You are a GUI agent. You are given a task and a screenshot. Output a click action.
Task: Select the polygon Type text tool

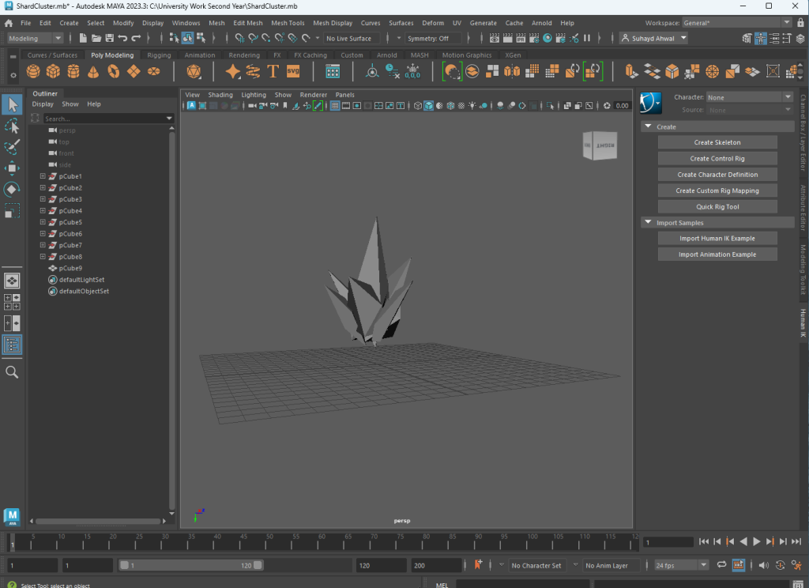[273, 72]
